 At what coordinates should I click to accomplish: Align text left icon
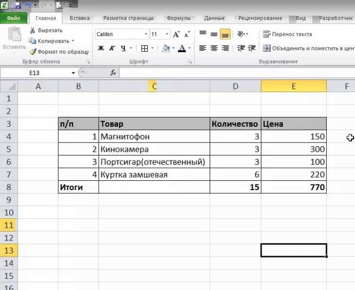(x=203, y=48)
